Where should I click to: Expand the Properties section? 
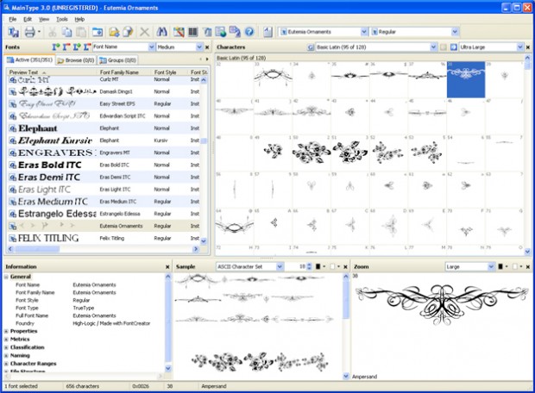pos(6,331)
